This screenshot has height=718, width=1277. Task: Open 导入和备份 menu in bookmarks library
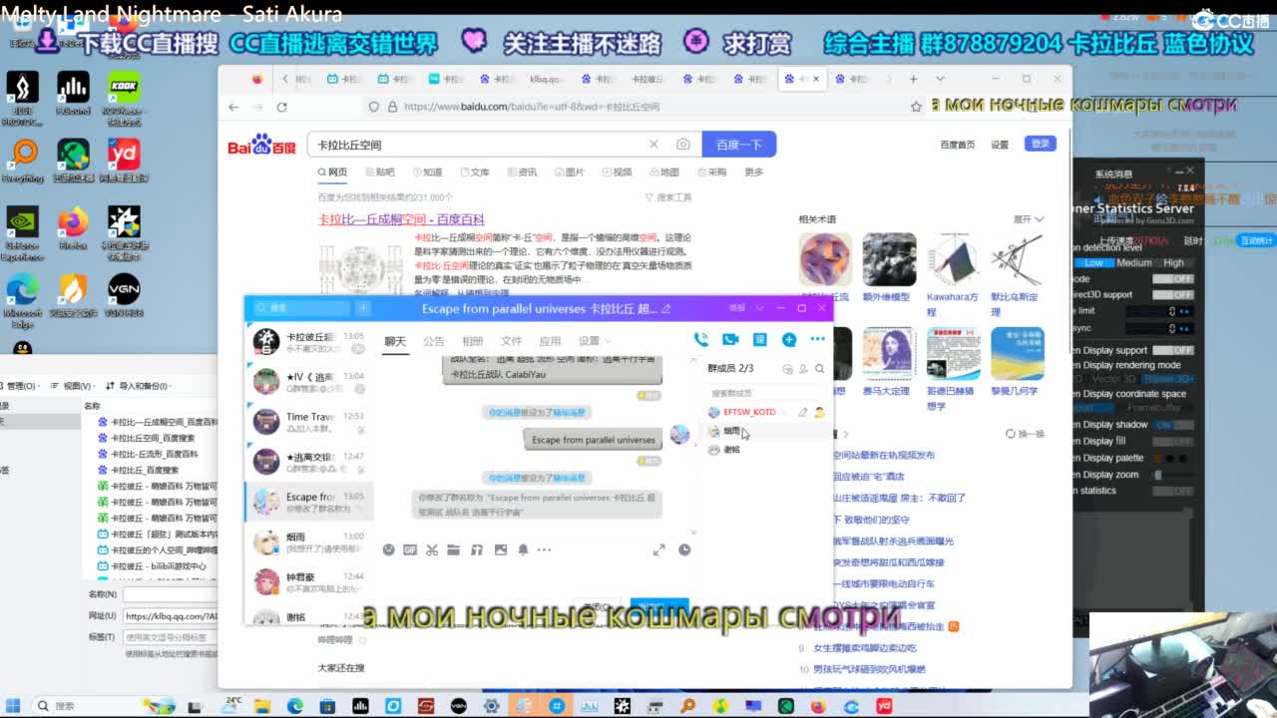(x=139, y=386)
